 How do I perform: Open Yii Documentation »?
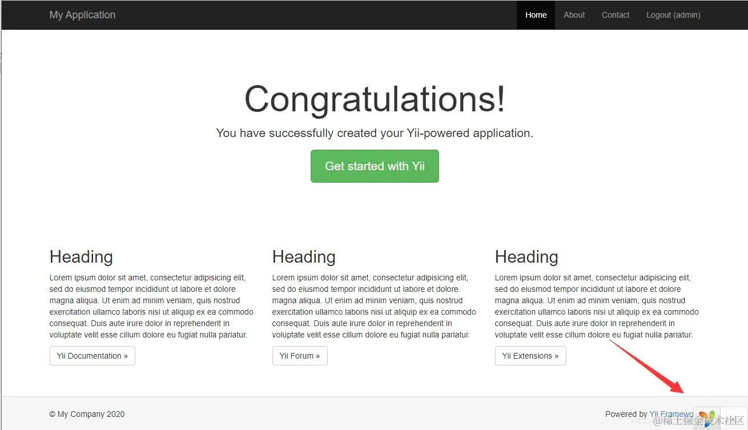93,356
